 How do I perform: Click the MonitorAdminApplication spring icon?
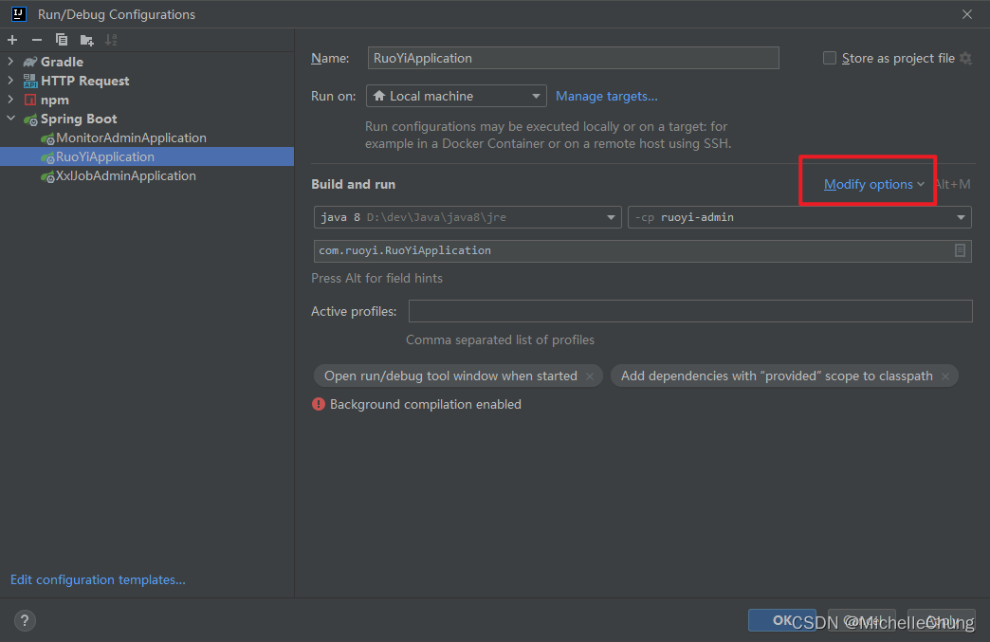tap(47, 138)
